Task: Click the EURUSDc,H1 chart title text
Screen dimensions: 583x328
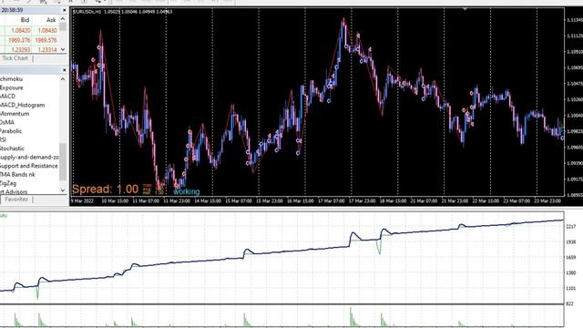Action: (x=87, y=12)
